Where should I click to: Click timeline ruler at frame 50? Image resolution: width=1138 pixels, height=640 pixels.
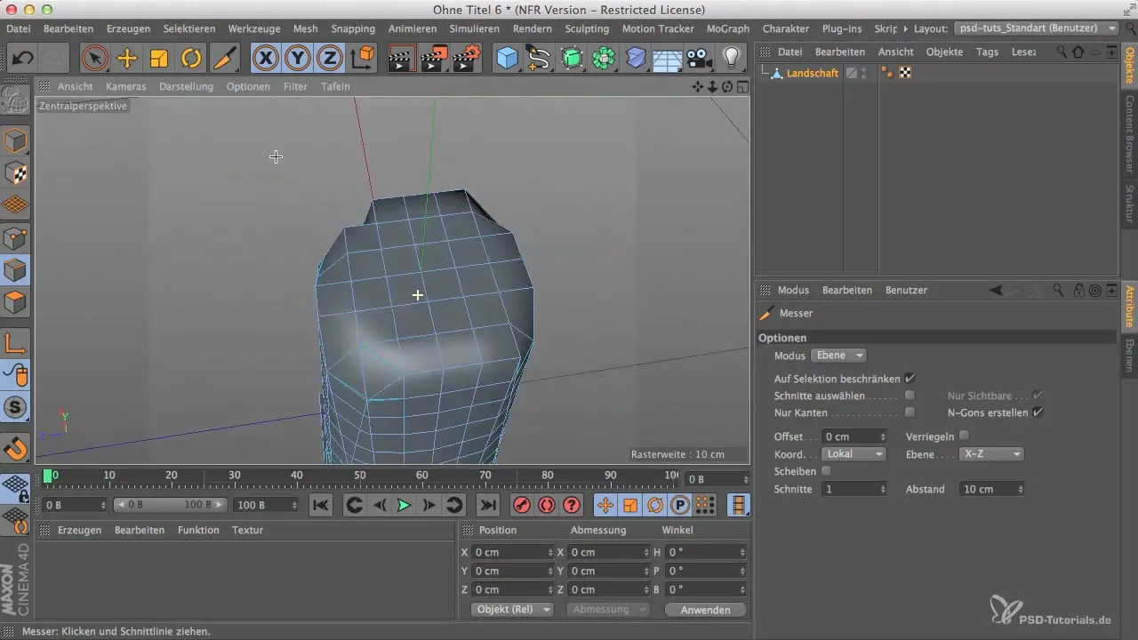(x=360, y=477)
